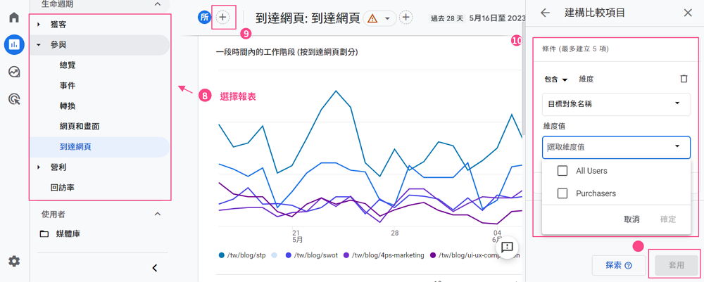Click the 選取維度值 dropdown field

coord(616,147)
